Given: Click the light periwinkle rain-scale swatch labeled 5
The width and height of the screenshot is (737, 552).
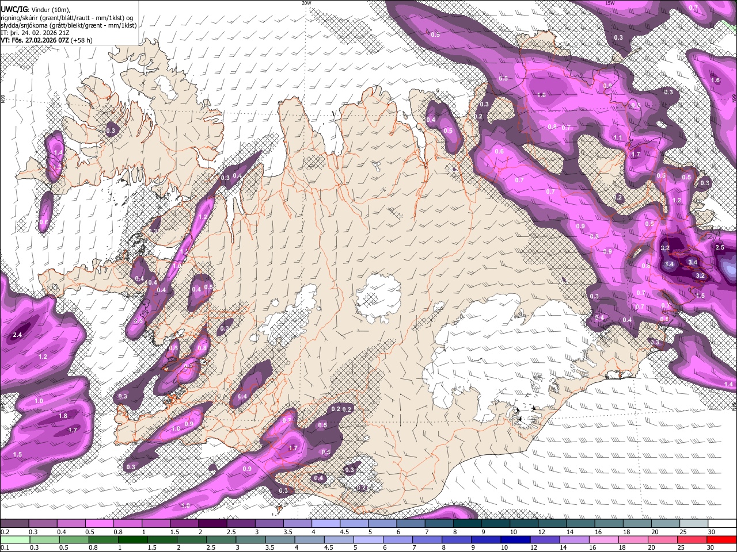Looking at the screenshot, I should 369,539.
